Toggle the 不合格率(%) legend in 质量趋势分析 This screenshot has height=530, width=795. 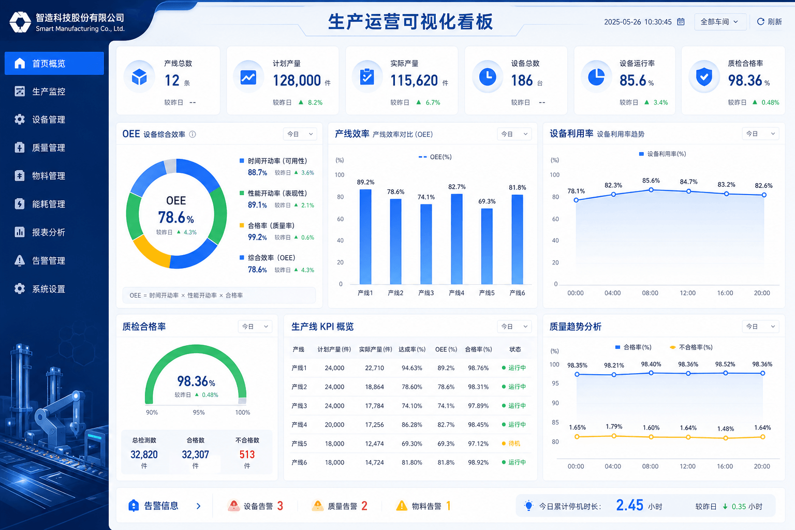tap(691, 347)
